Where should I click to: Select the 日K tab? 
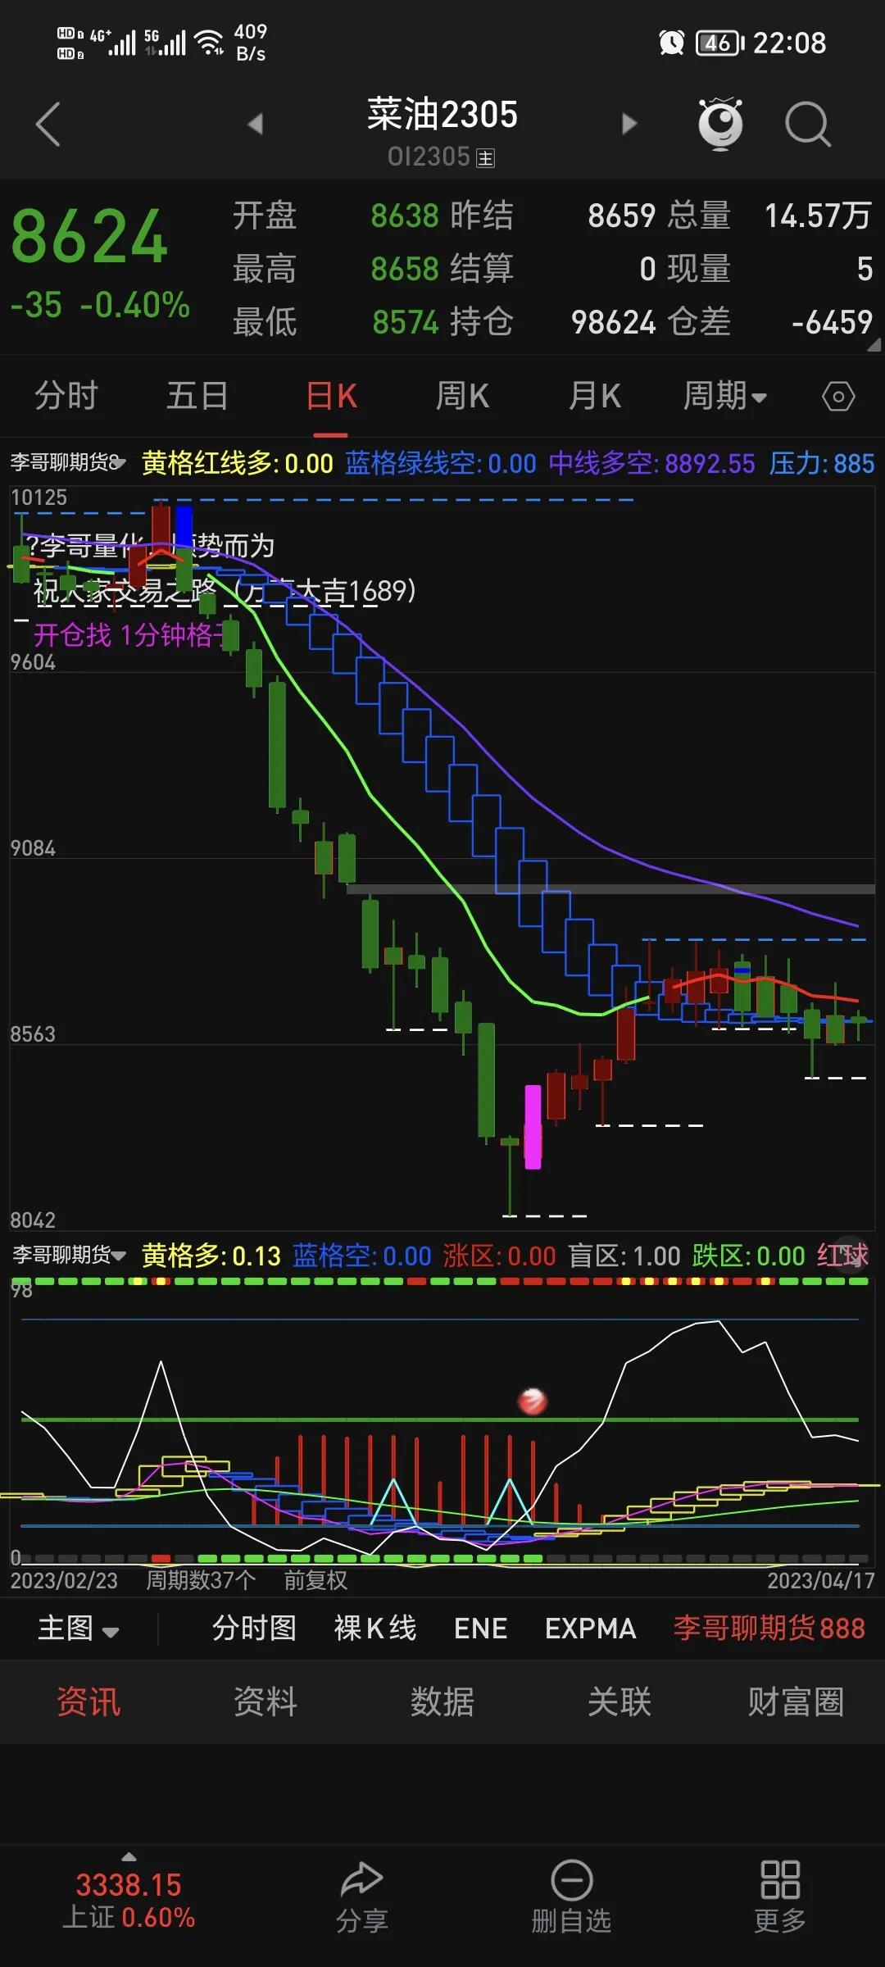pyautogui.click(x=331, y=397)
